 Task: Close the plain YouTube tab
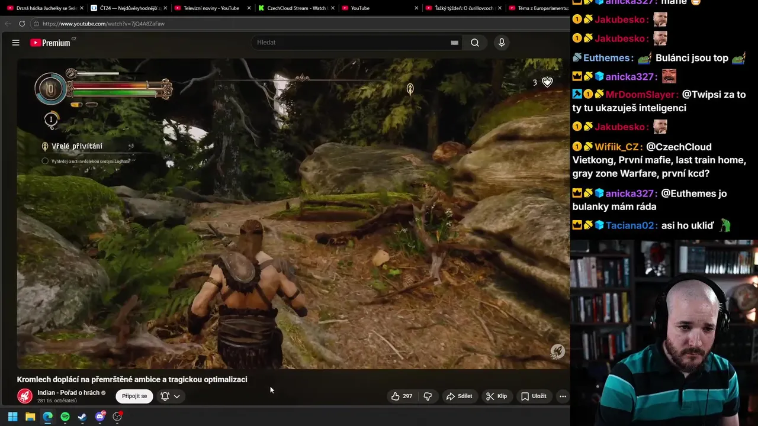click(416, 8)
